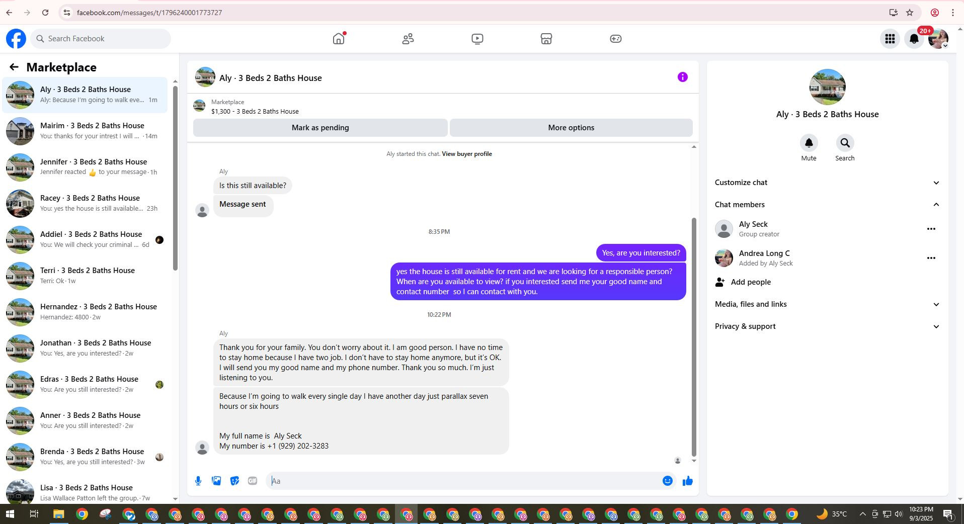964x524 pixels.
Task: Search in conversation magnifier icon
Action: point(845,143)
